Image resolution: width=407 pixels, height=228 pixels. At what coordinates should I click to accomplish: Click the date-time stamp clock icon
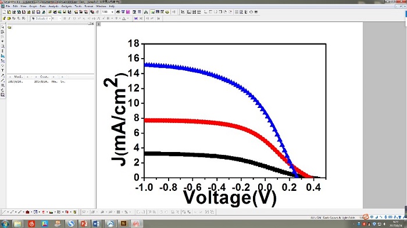pos(251,12)
